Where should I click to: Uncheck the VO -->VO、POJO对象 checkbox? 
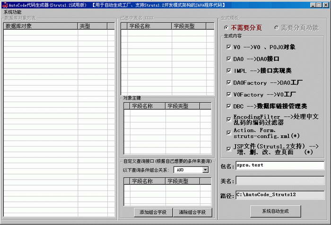228,47
